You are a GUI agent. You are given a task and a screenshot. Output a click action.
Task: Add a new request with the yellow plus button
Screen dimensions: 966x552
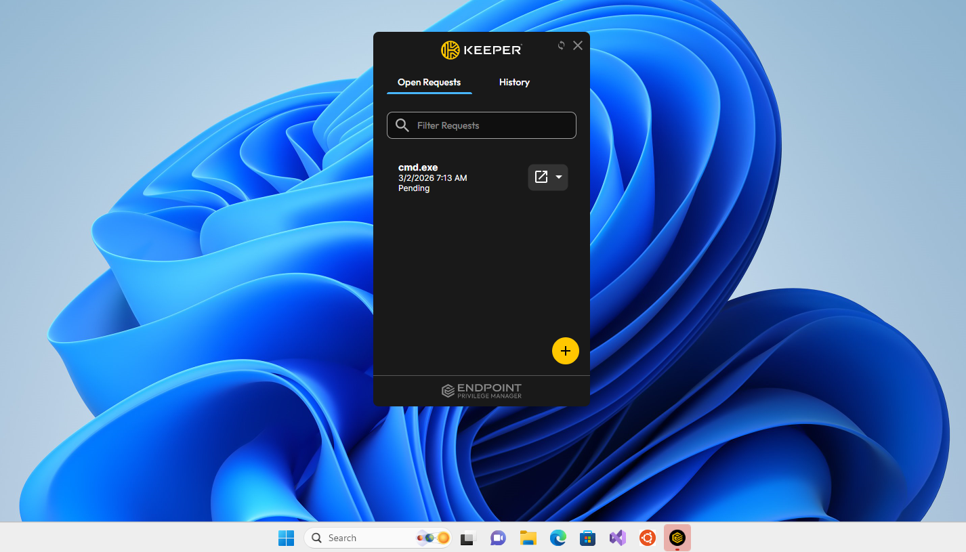566,351
